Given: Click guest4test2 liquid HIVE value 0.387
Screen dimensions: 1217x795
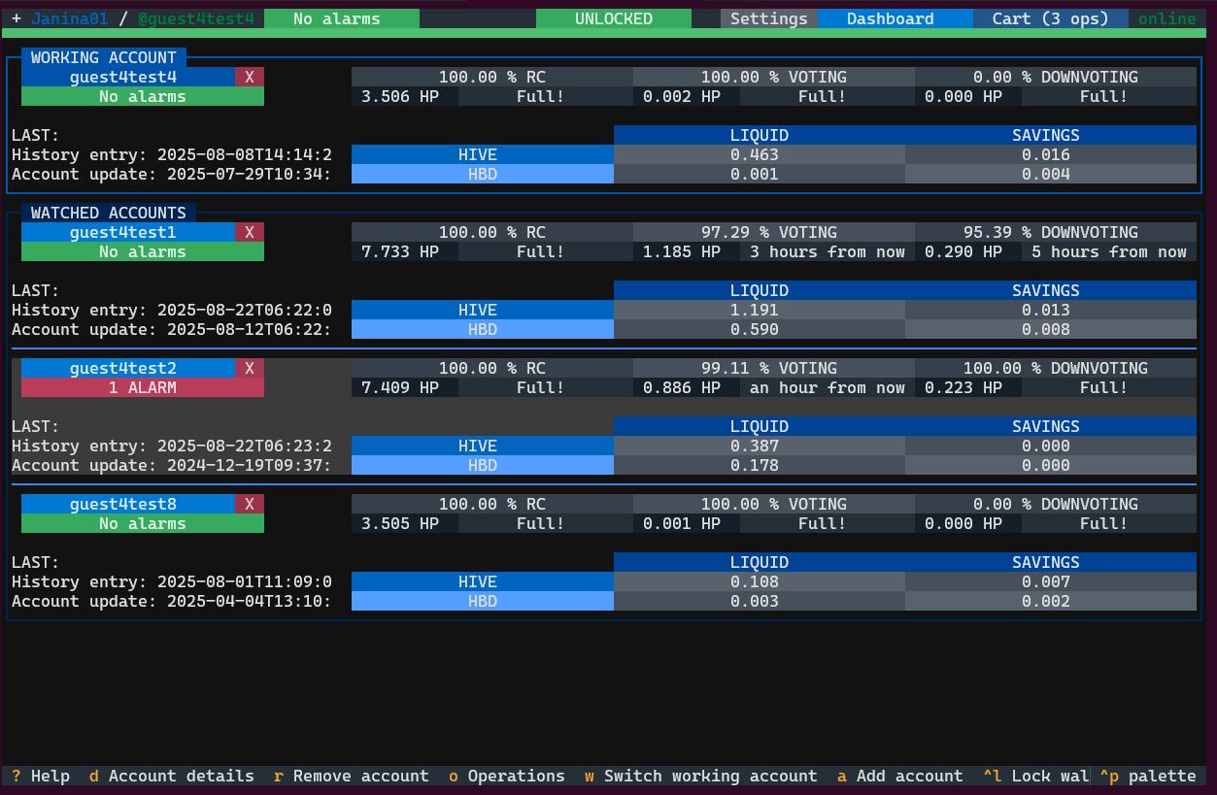Looking at the screenshot, I should (760, 446).
